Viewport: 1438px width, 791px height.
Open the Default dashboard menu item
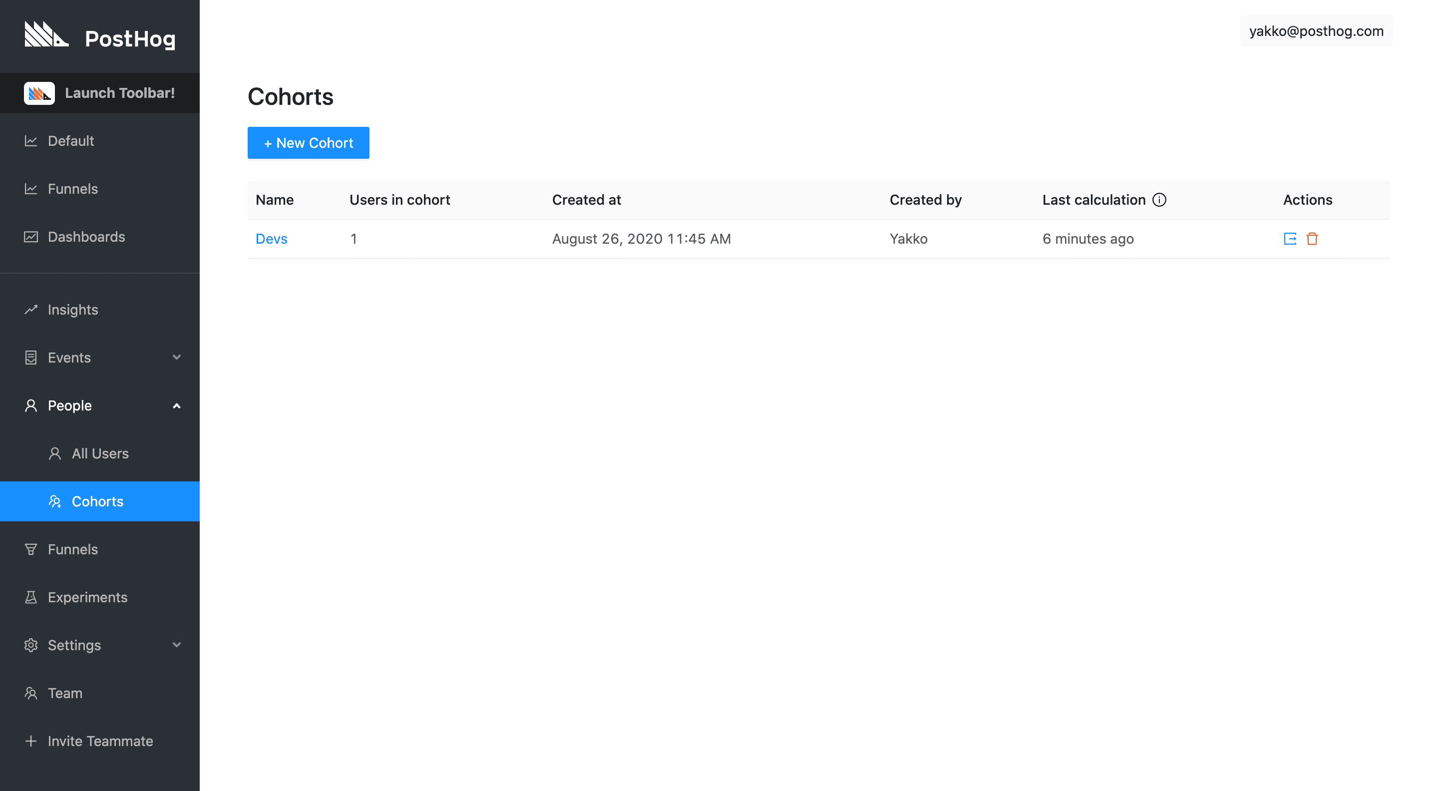(100, 141)
